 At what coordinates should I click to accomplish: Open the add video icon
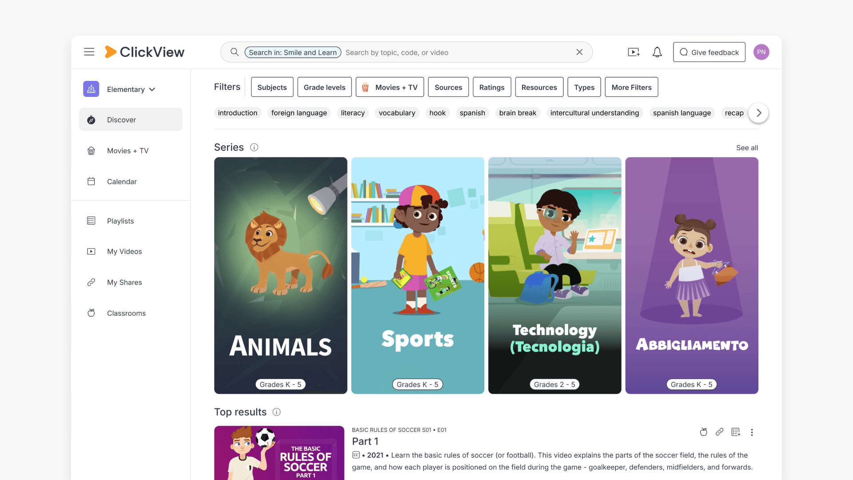coord(634,52)
